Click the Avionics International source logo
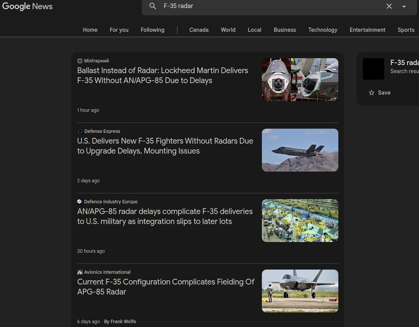Viewport: 419px width, 327px height. (80, 272)
